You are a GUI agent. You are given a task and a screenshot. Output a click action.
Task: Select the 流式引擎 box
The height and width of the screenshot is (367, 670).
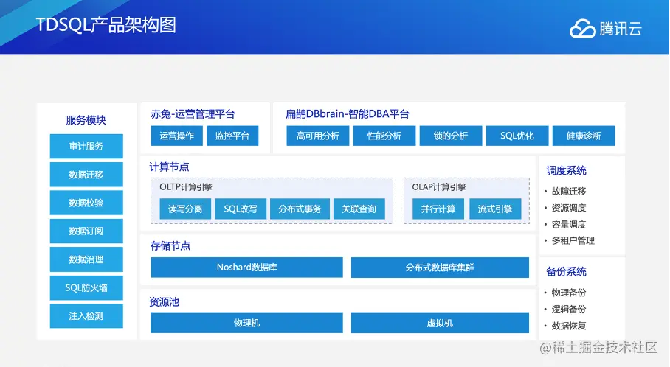tap(495, 209)
